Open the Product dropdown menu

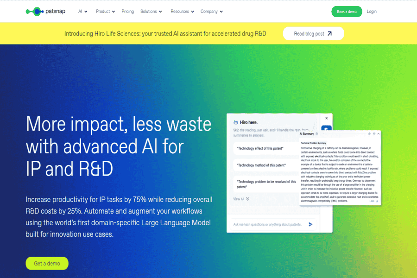(105, 12)
